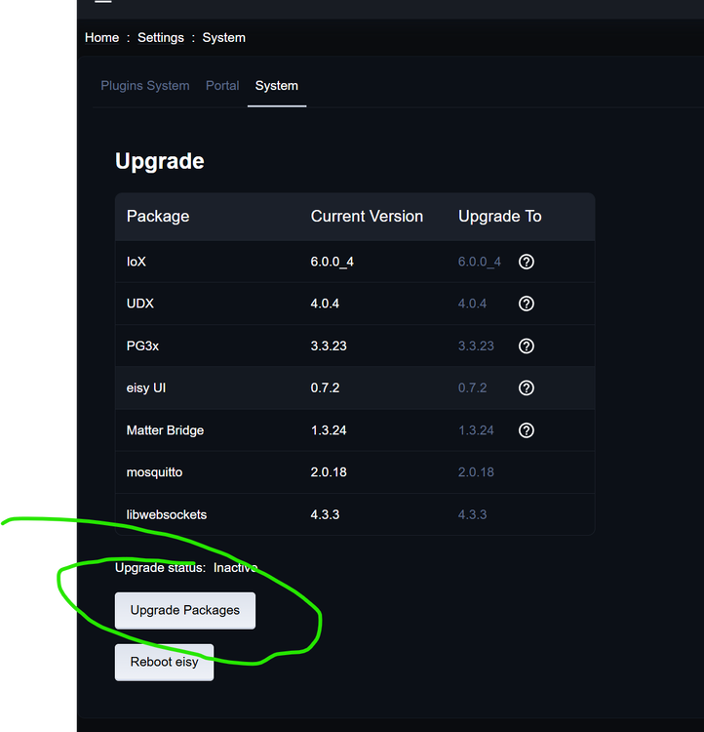Click the help icon in the eisy UI row

[527, 387]
